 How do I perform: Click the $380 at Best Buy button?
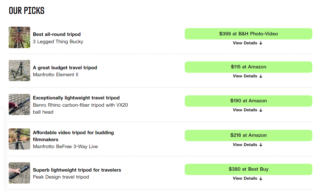248,169
